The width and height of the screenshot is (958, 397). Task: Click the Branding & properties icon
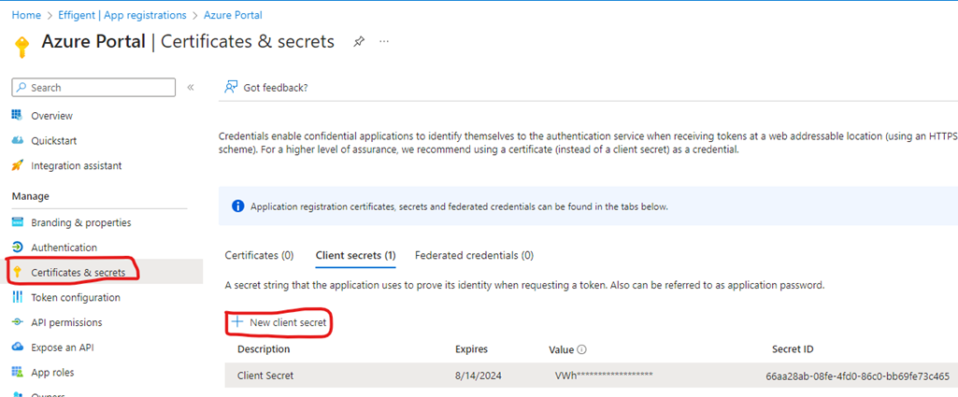[x=17, y=222]
